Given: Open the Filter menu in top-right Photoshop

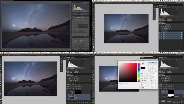Looking at the screenshot, I should [126, 1].
